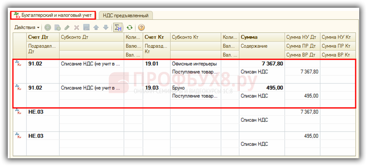Toggle the sigma totals button

click(117, 28)
